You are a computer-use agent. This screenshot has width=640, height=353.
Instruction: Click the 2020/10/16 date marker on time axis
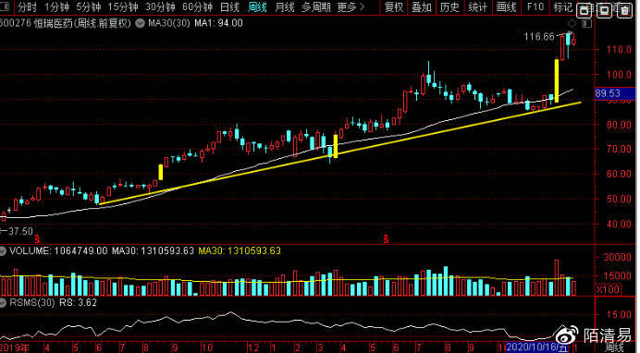pos(536,347)
